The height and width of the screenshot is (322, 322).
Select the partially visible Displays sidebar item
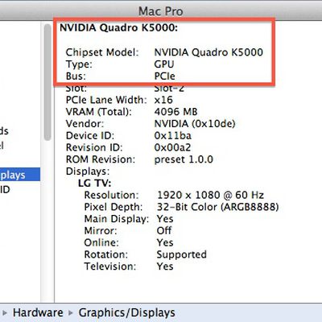[20, 175]
